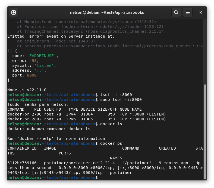Close the terminal window
214x188 pixels.
pyautogui.click(x=200, y=12)
